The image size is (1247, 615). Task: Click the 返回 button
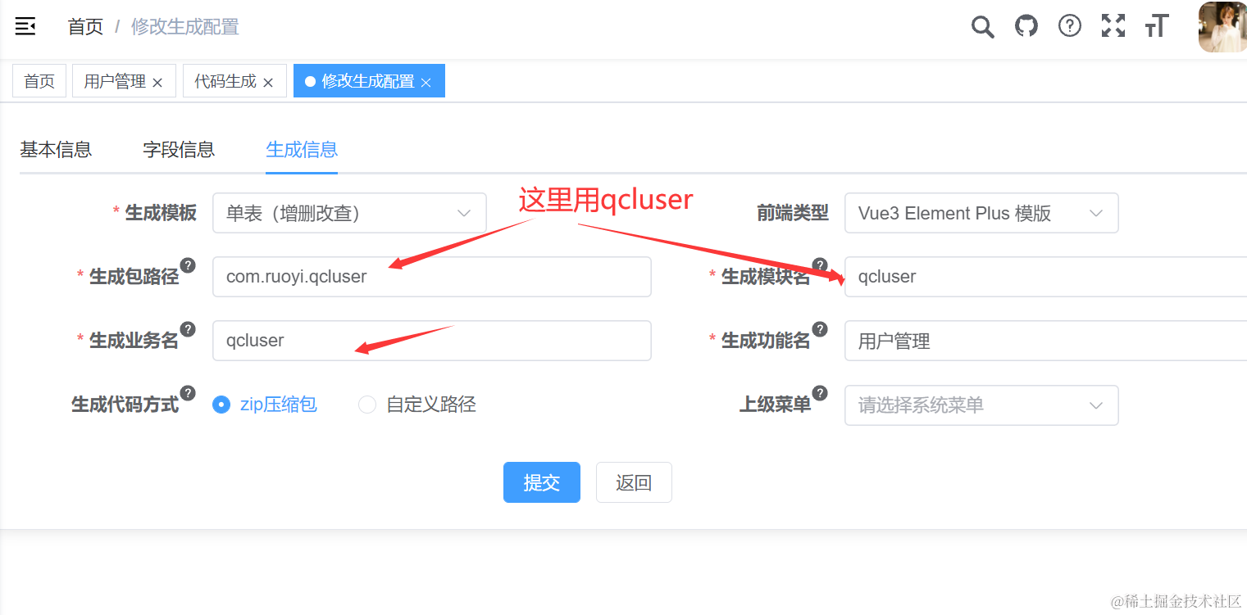coord(634,482)
